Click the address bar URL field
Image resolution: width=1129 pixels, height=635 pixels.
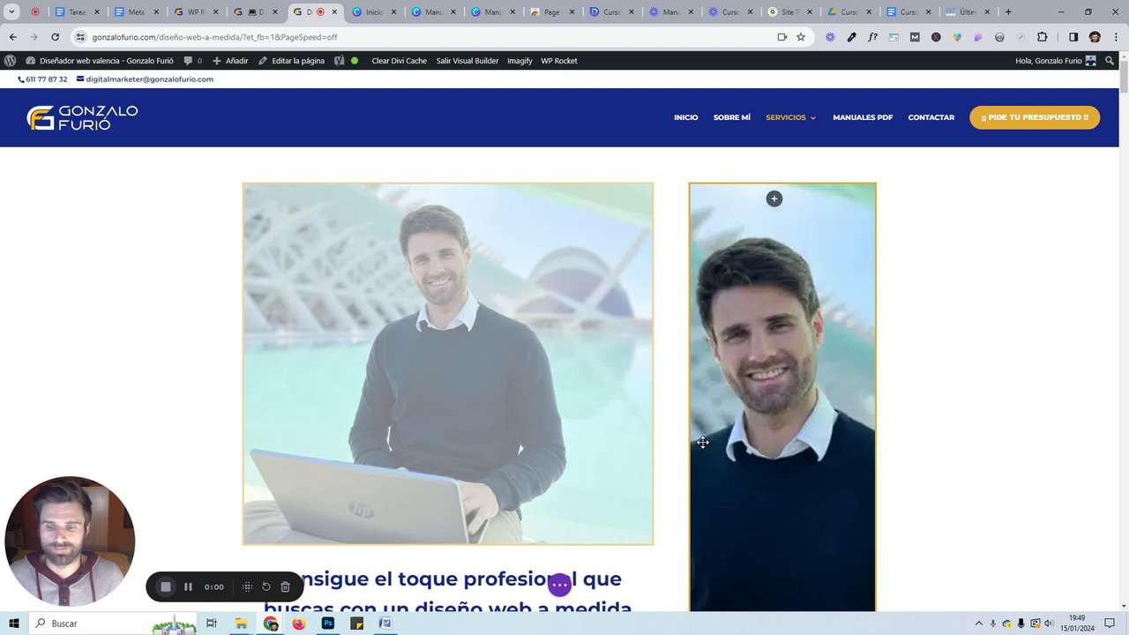pyautogui.click(x=423, y=37)
